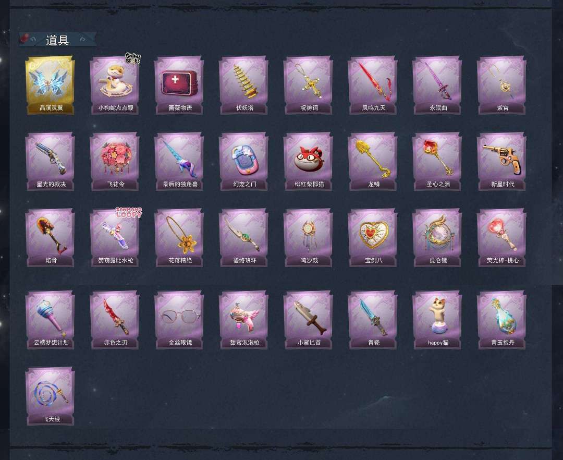This screenshot has width=563, height=460.
Task: Pick the 云端梦想计划 microphone item
Action: click(50, 320)
